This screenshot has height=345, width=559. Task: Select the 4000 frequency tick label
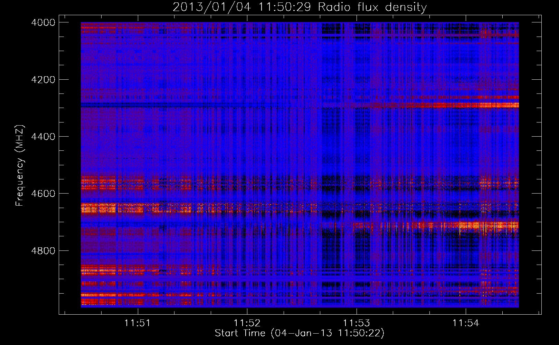click(43, 22)
